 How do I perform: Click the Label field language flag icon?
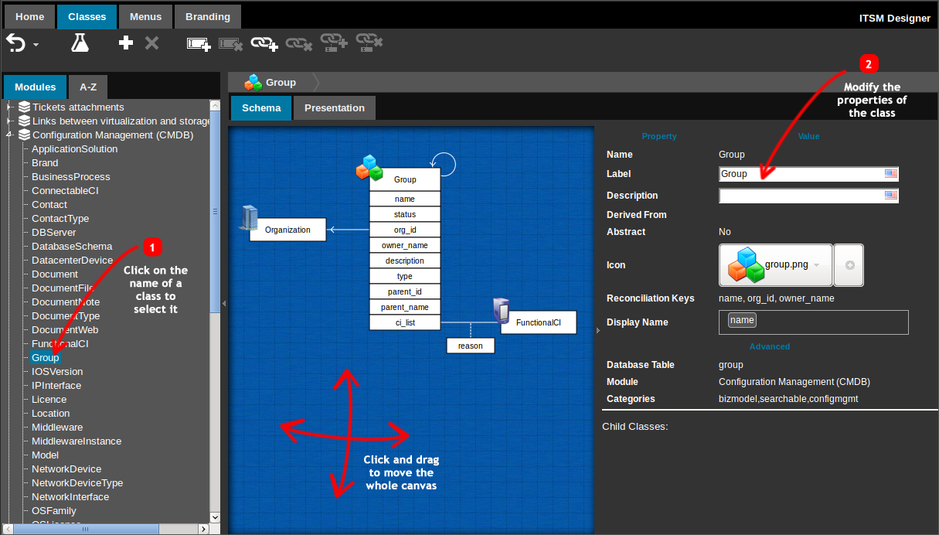[891, 174]
